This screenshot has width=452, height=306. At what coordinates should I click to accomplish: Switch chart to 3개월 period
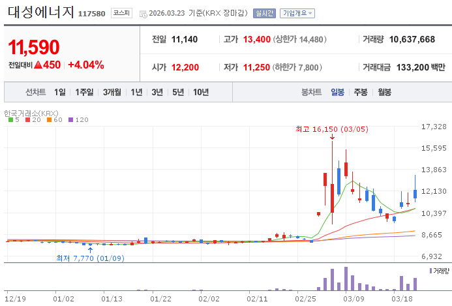click(x=112, y=92)
